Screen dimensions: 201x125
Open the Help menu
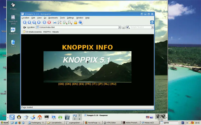pyautogui.click(x=87, y=18)
